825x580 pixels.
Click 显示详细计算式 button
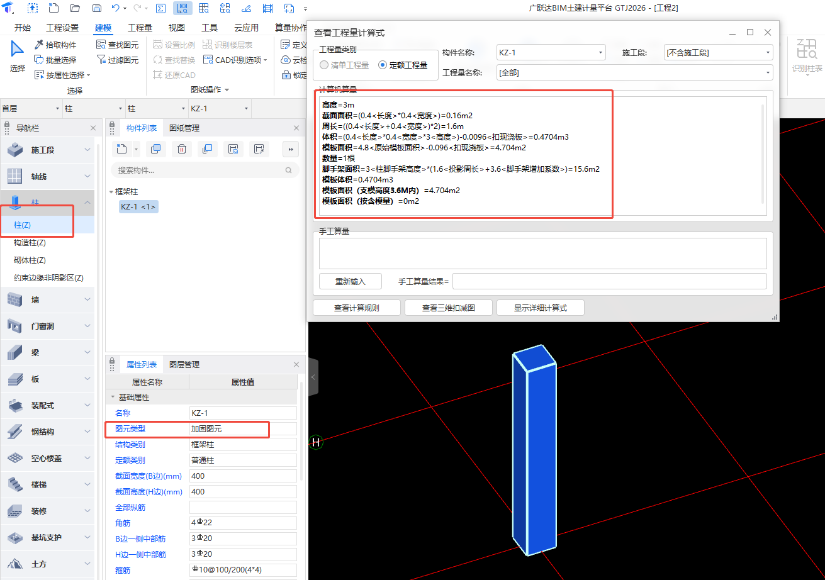pyautogui.click(x=541, y=308)
